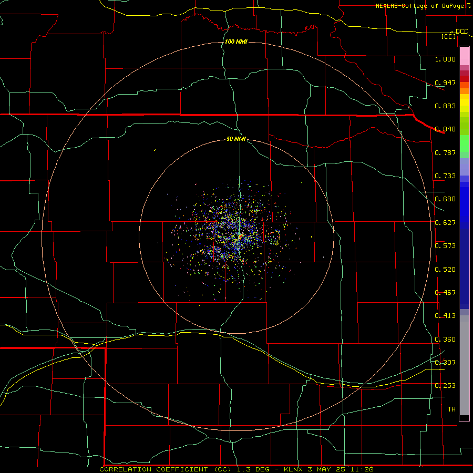Click the 0.947 color scale value

click(x=445, y=83)
